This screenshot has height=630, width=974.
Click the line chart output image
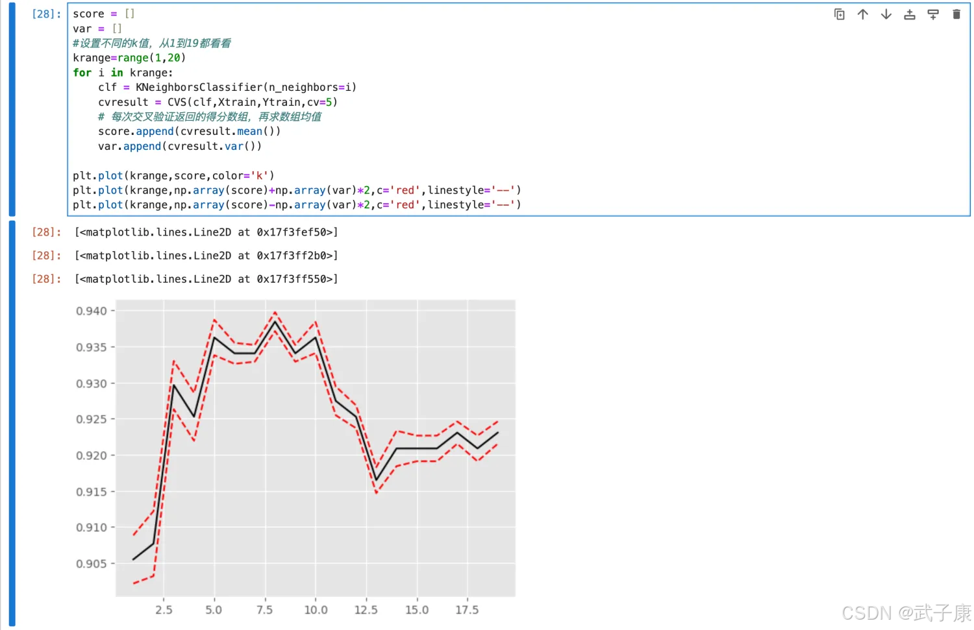[x=295, y=457]
